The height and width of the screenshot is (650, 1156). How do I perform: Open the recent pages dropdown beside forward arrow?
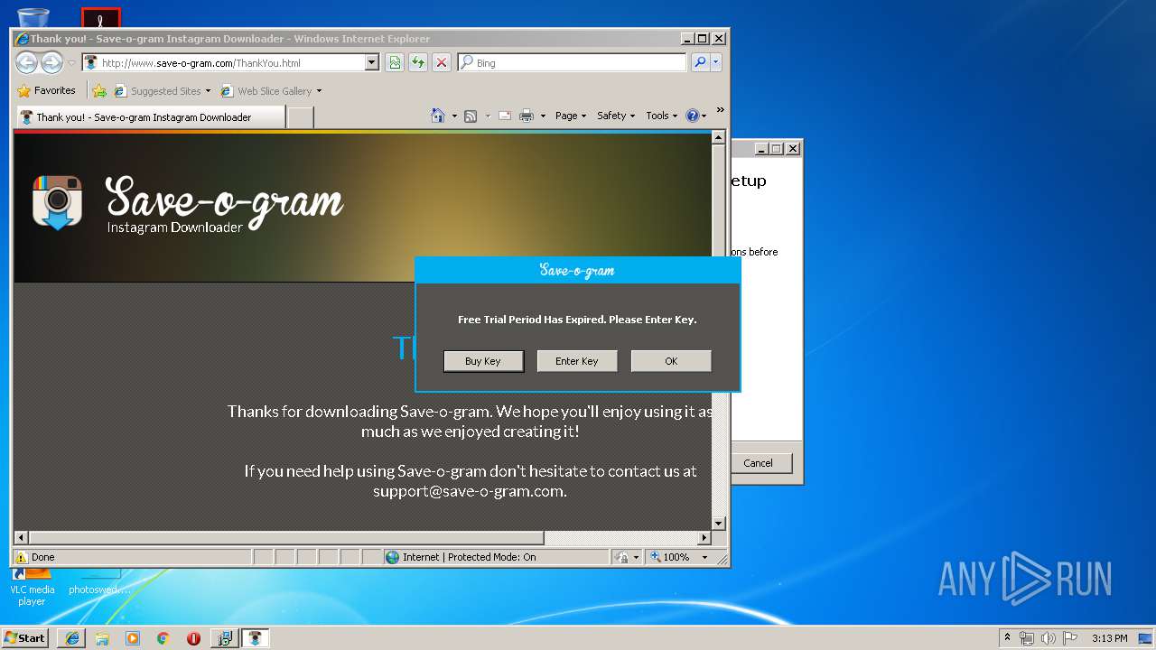[71, 63]
